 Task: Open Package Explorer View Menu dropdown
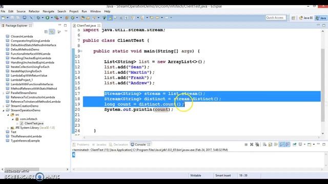tap(66, 31)
